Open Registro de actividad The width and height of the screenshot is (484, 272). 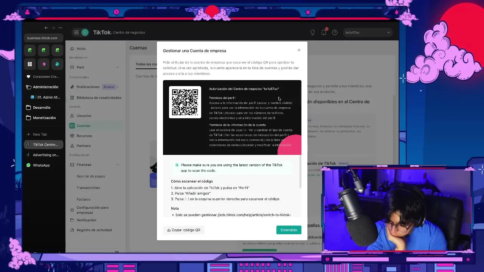tap(94, 230)
